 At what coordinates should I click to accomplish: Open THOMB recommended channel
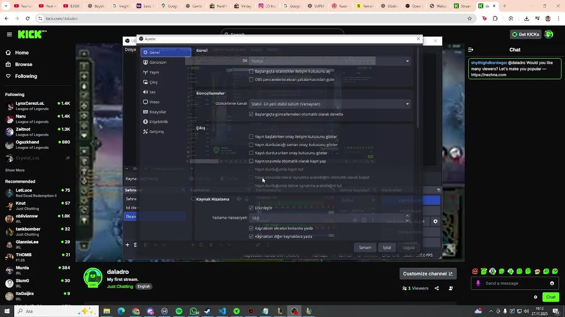coord(38,258)
